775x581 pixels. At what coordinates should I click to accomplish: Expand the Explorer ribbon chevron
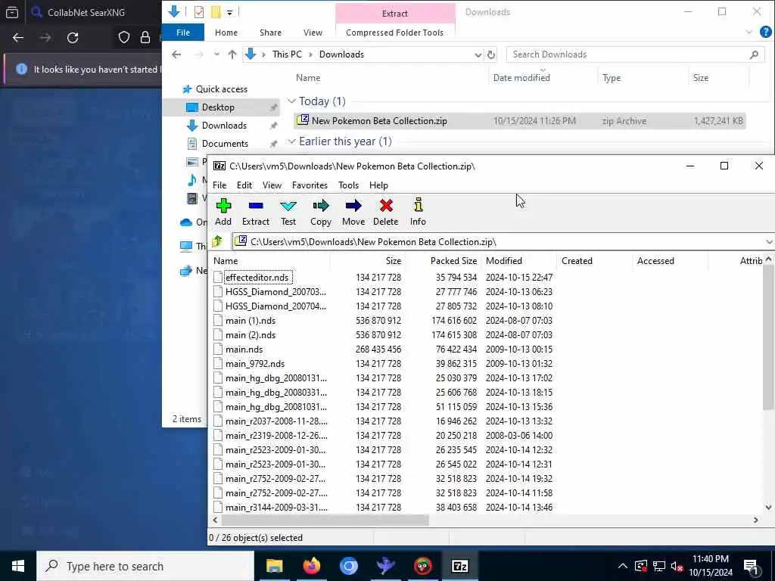[749, 32]
